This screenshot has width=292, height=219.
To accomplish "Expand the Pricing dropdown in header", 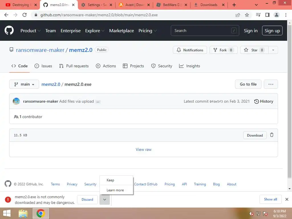I will point(147,31).
